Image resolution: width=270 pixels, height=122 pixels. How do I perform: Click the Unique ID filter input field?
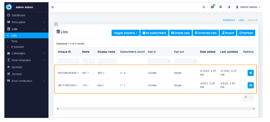click(x=68, y=61)
